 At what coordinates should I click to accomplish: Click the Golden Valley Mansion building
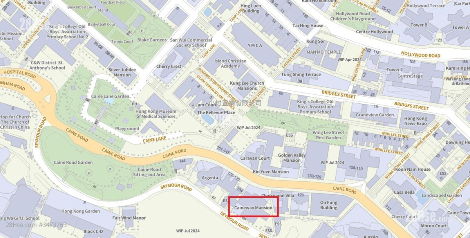point(292,158)
